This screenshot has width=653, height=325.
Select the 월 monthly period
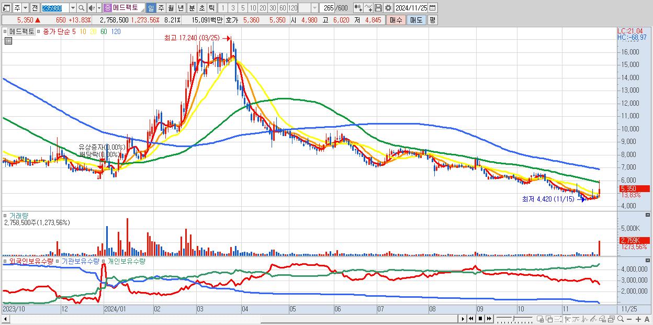[171, 8]
